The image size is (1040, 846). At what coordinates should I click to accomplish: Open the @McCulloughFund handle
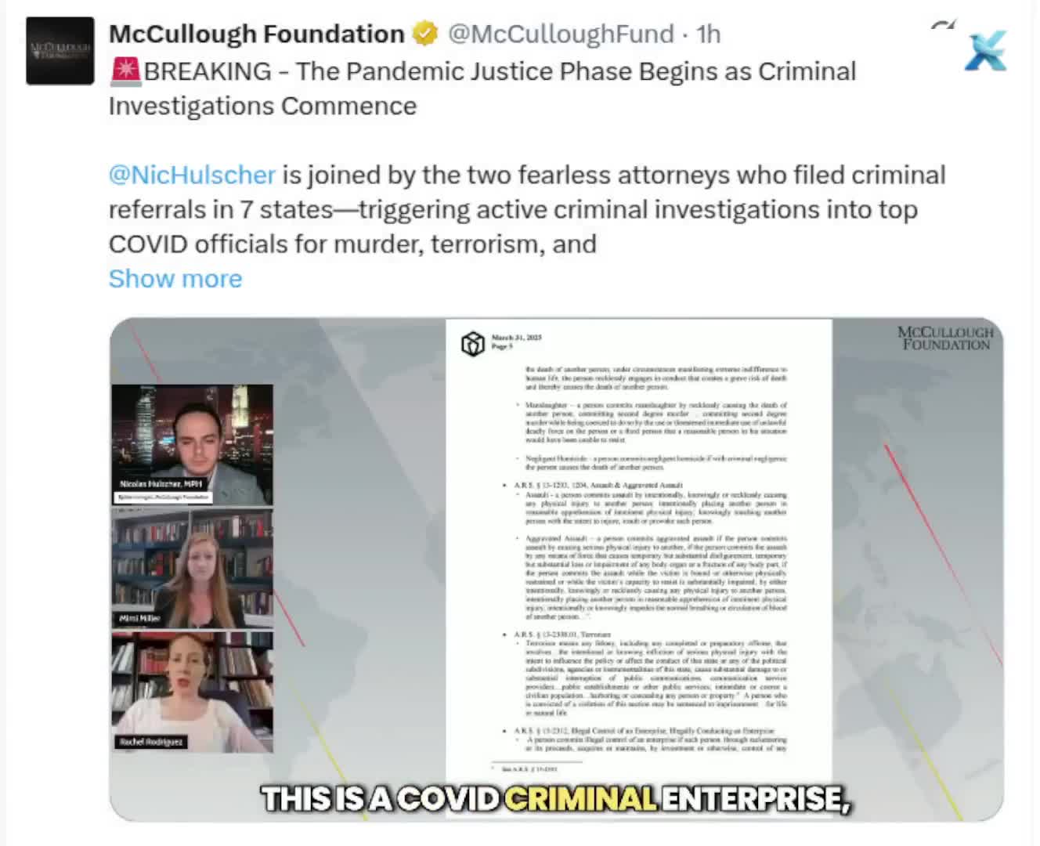pyautogui.click(x=561, y=34)
